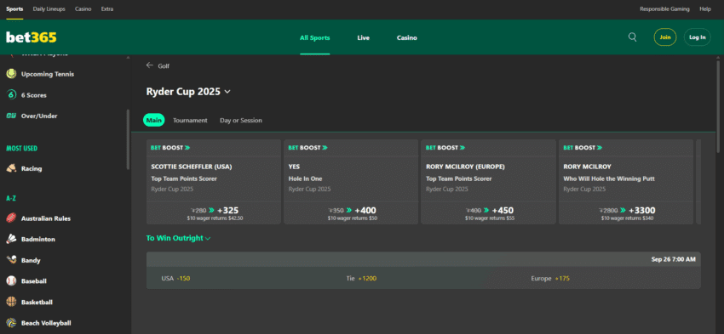Viewport: 724px width, 334px height.
Task: Open the search magnifier icon
Action: pyautogui.click(x=633, y=37)
